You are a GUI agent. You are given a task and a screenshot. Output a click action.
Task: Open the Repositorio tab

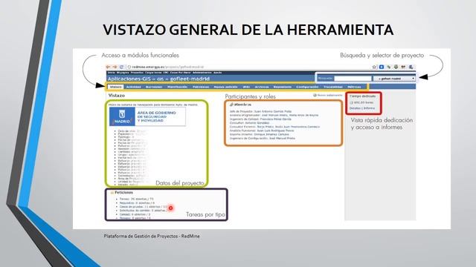point(283,87)
